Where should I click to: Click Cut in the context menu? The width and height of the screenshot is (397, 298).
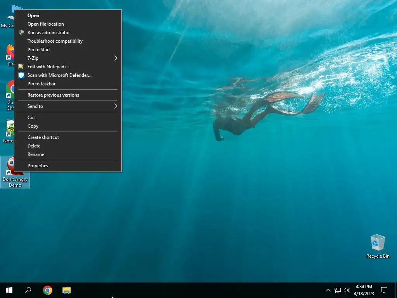click(68, 118)
